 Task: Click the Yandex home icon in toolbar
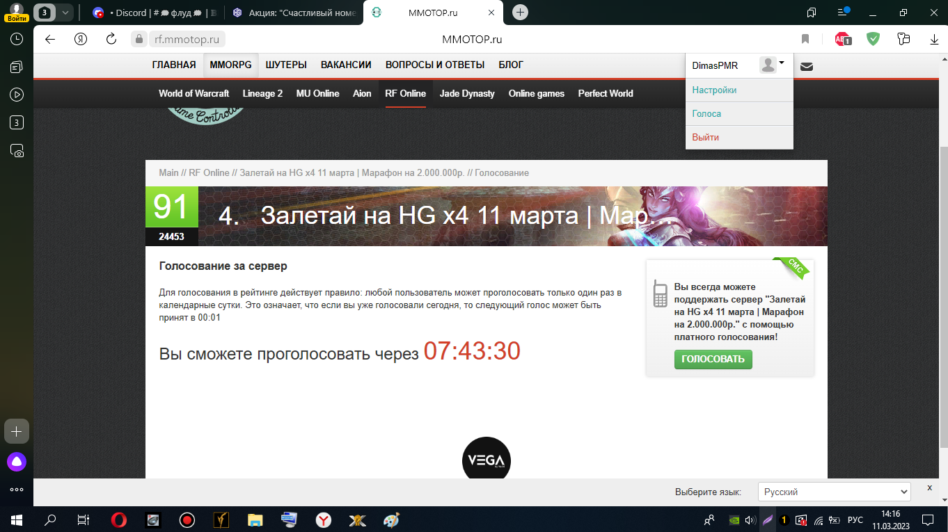(x=81, y=39)
